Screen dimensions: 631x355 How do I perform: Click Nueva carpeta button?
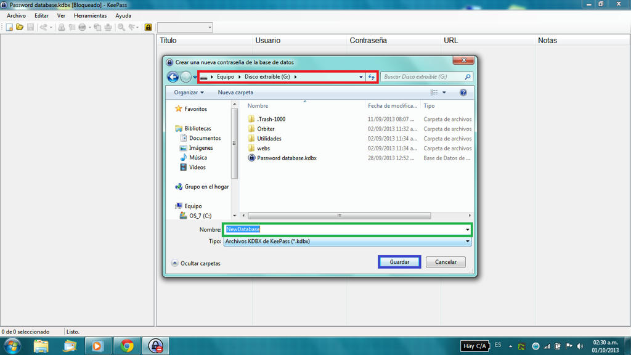[x=235, y=92]
